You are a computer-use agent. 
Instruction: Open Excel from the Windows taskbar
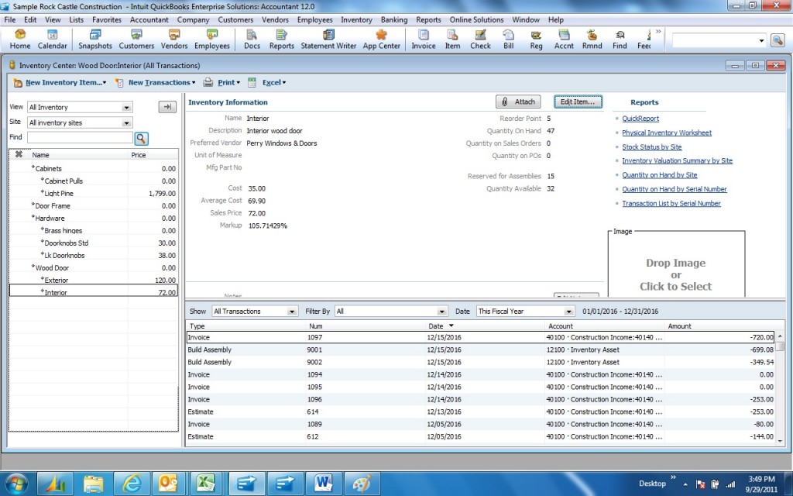click(x=207, y=482)
